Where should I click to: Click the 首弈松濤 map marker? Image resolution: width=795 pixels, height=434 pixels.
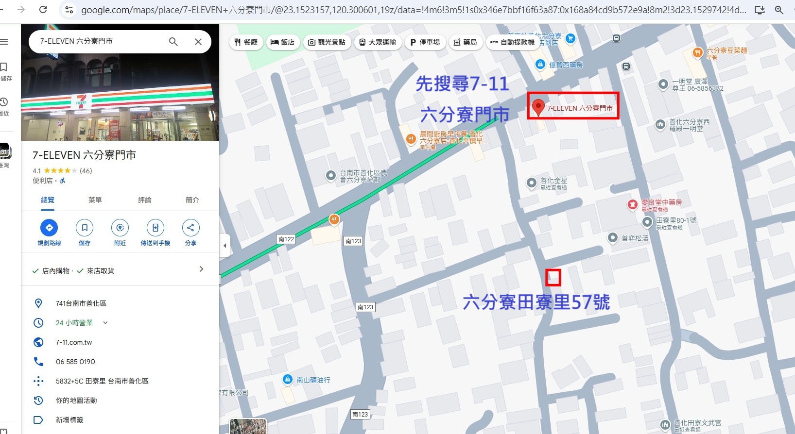pyautogui.click(x=613, y=238)
